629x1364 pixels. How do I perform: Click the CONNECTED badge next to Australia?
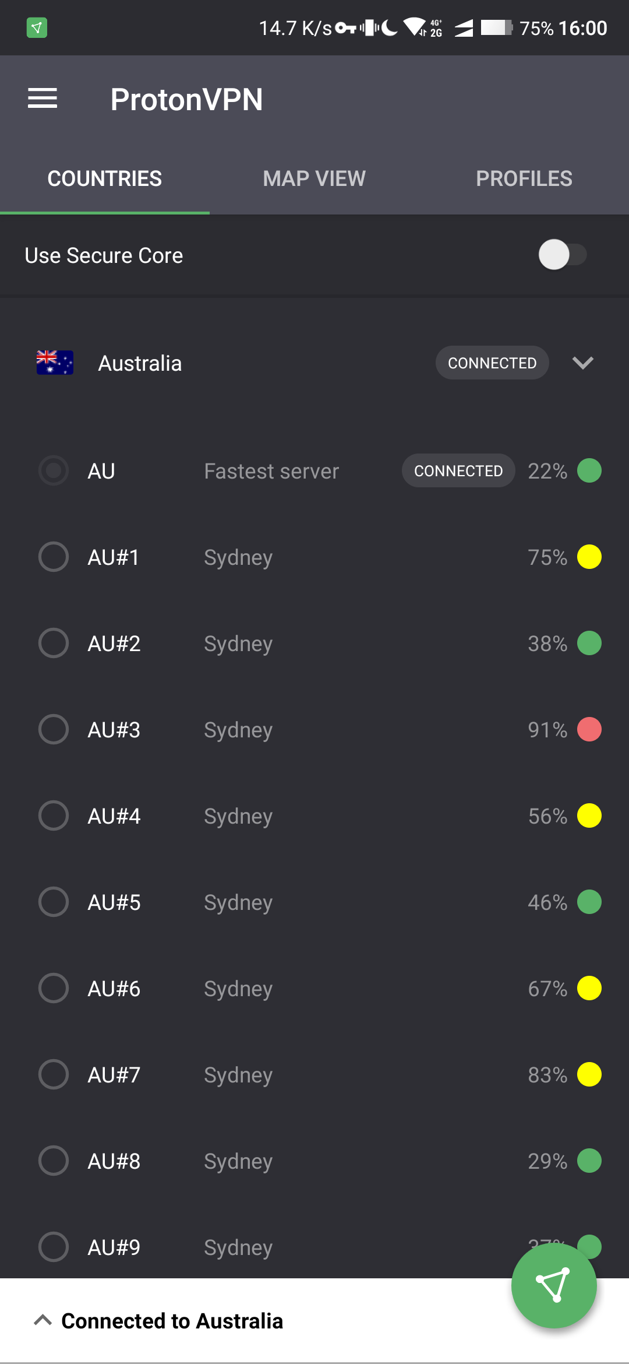[492, 362]
